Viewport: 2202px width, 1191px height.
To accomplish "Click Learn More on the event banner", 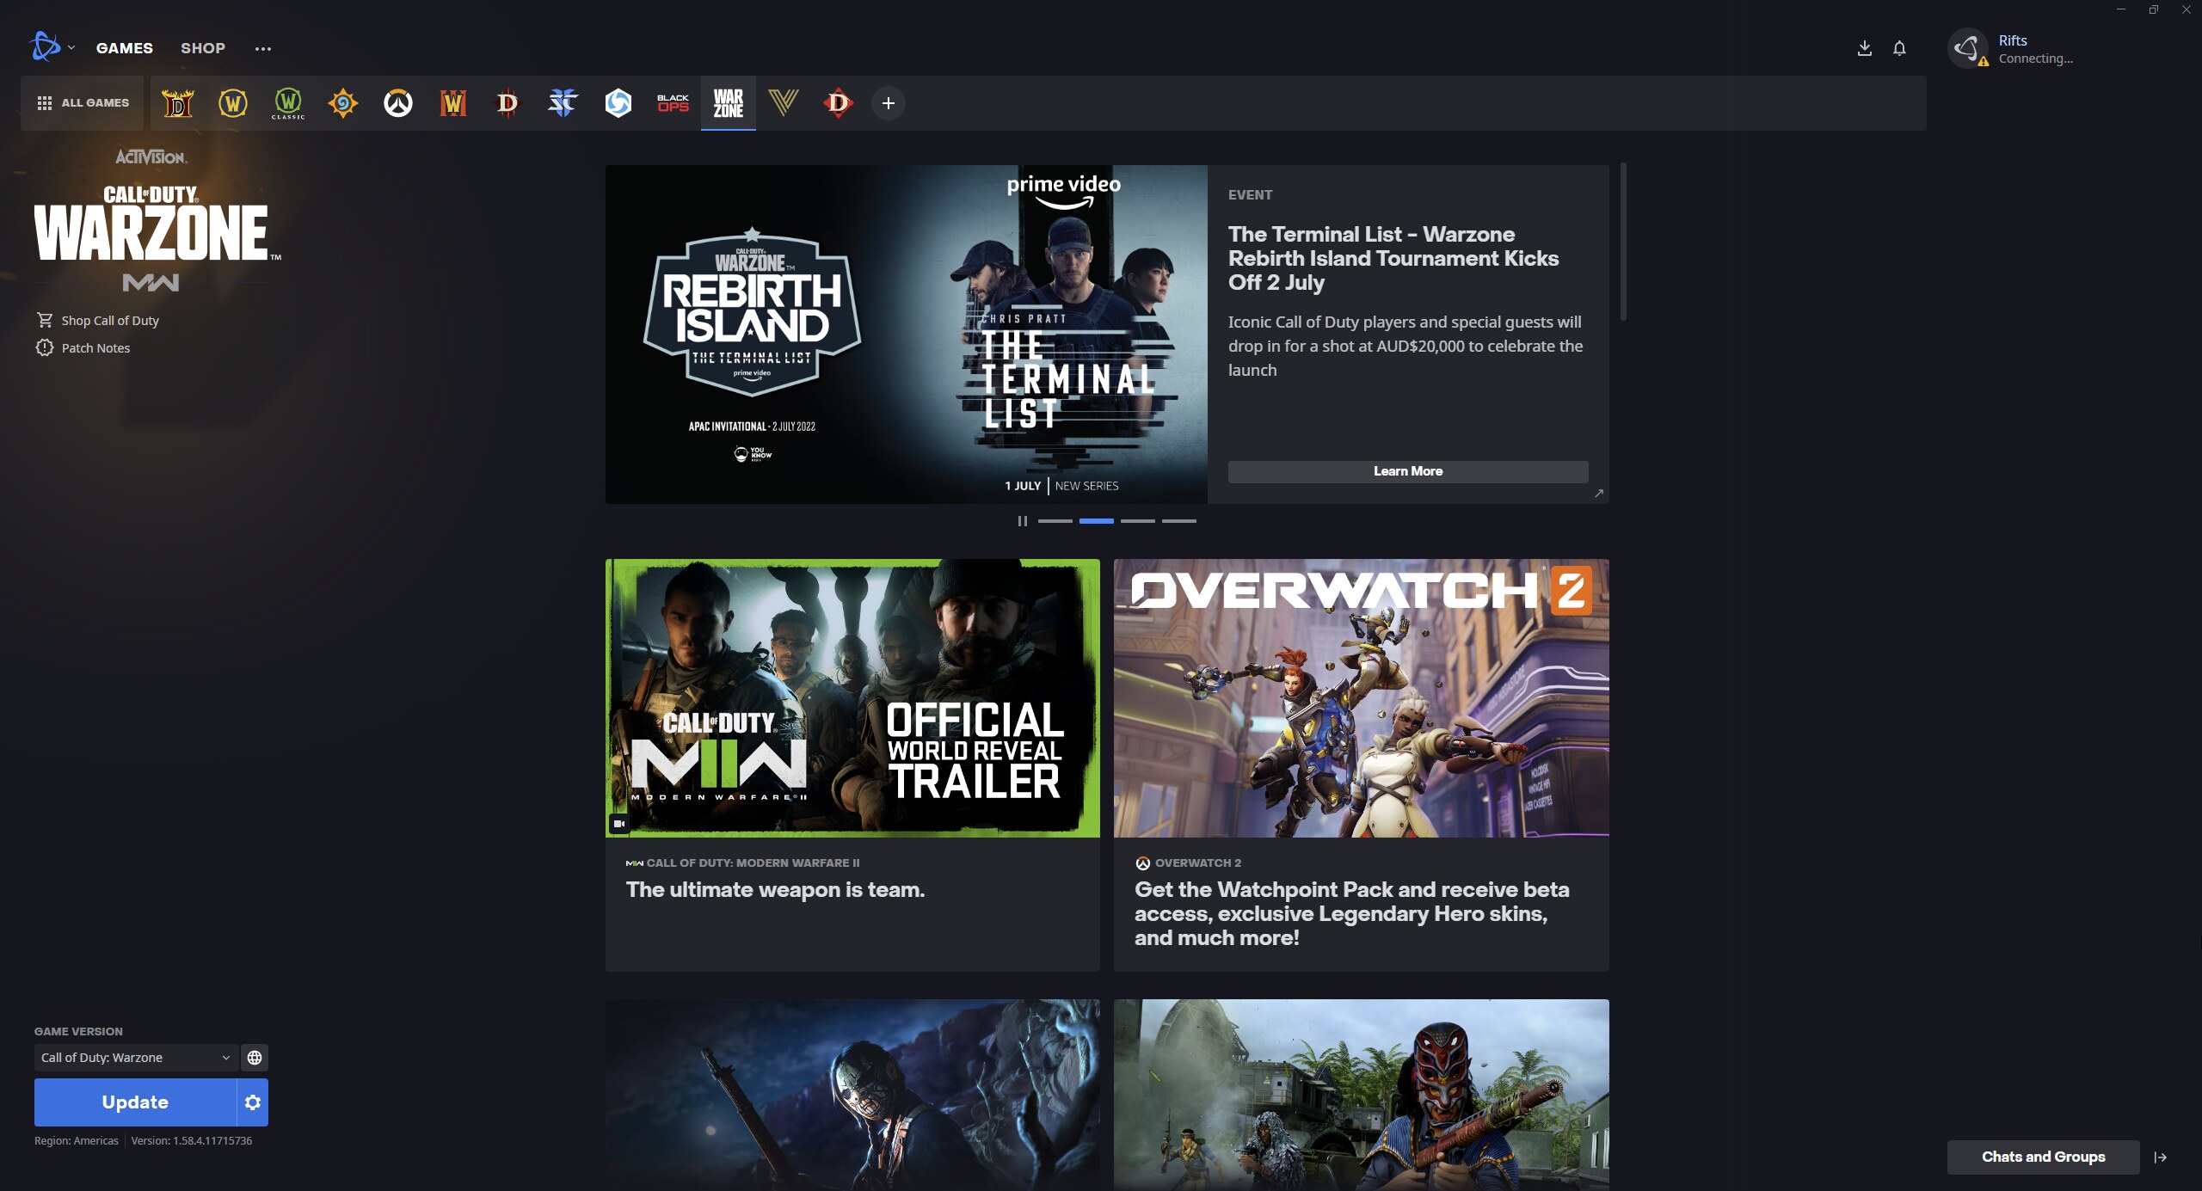I will coord(1408,471).
